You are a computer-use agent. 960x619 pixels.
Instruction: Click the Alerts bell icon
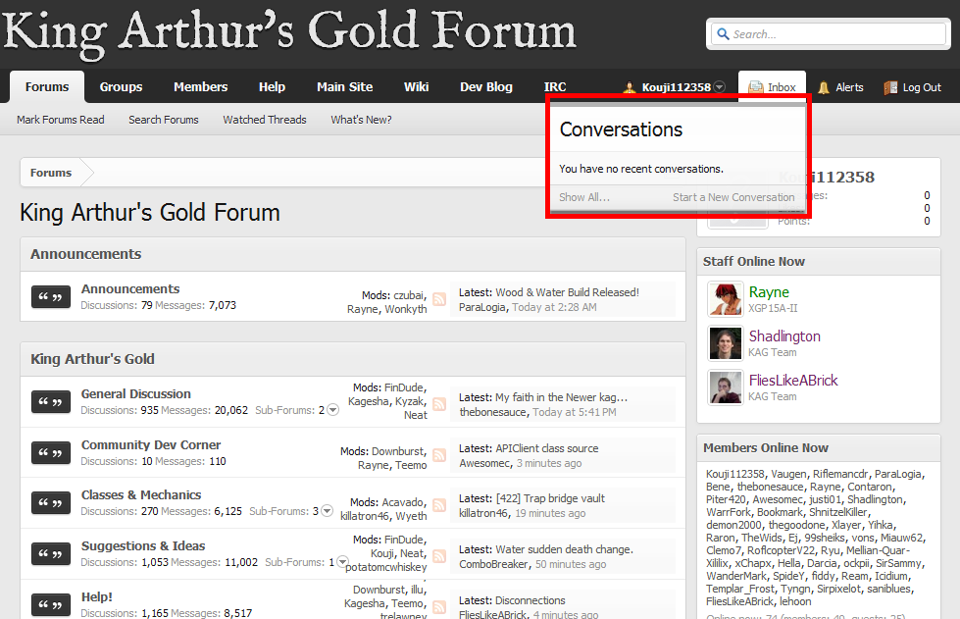coord(824,87)
